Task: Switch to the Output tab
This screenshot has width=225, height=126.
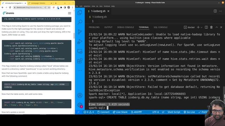Action: (x=108, y=27)
